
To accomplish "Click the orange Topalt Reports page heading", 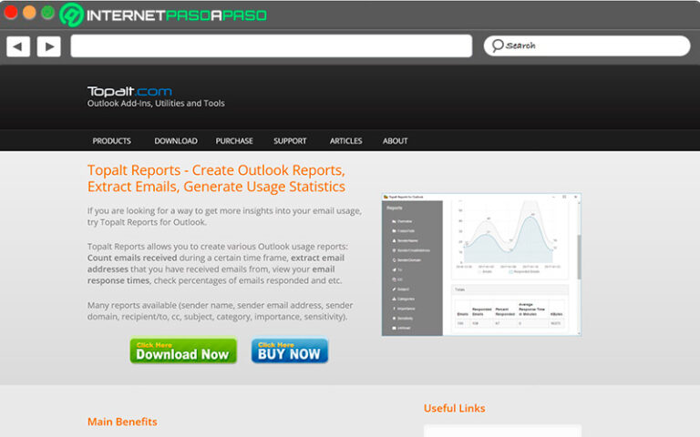I will point(216,178).
